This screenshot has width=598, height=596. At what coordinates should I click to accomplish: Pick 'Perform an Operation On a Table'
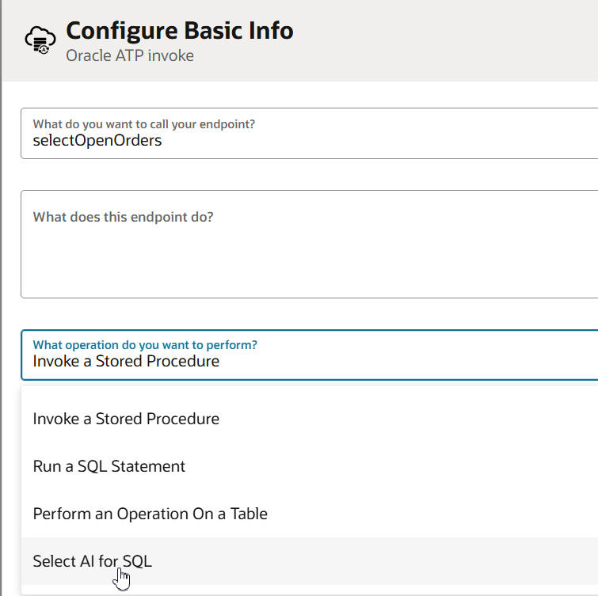tap(150, 514)
